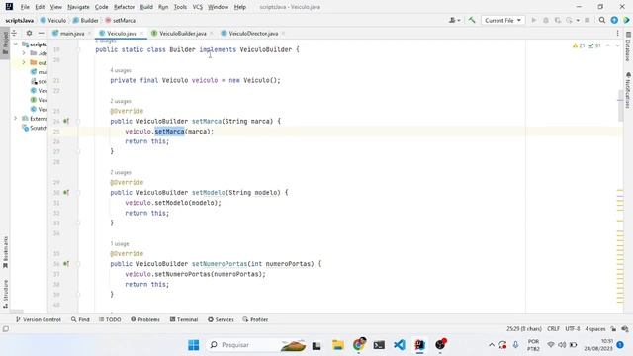633x356 pixels.
Task: Click the Run play button in toolbar
Action: pyautogui.click(x=534, y=20)
